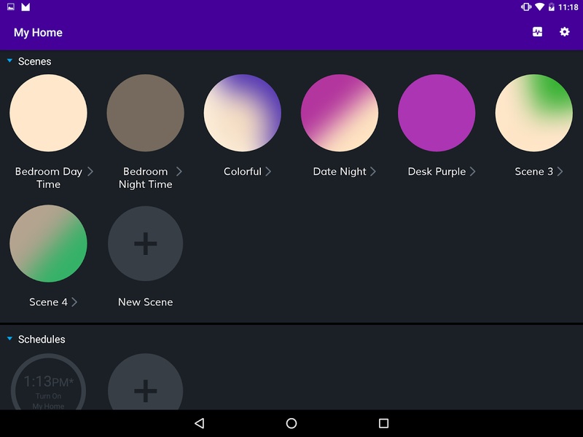Activate the Scene 3 circle
This screenshot has width=583, height=437.
tap(534, 113)
